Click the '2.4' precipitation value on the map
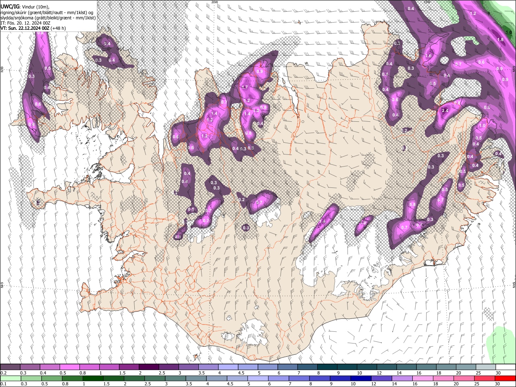This screenshot has width=516, height=387. pyautogui.click(x=445, y=110)
